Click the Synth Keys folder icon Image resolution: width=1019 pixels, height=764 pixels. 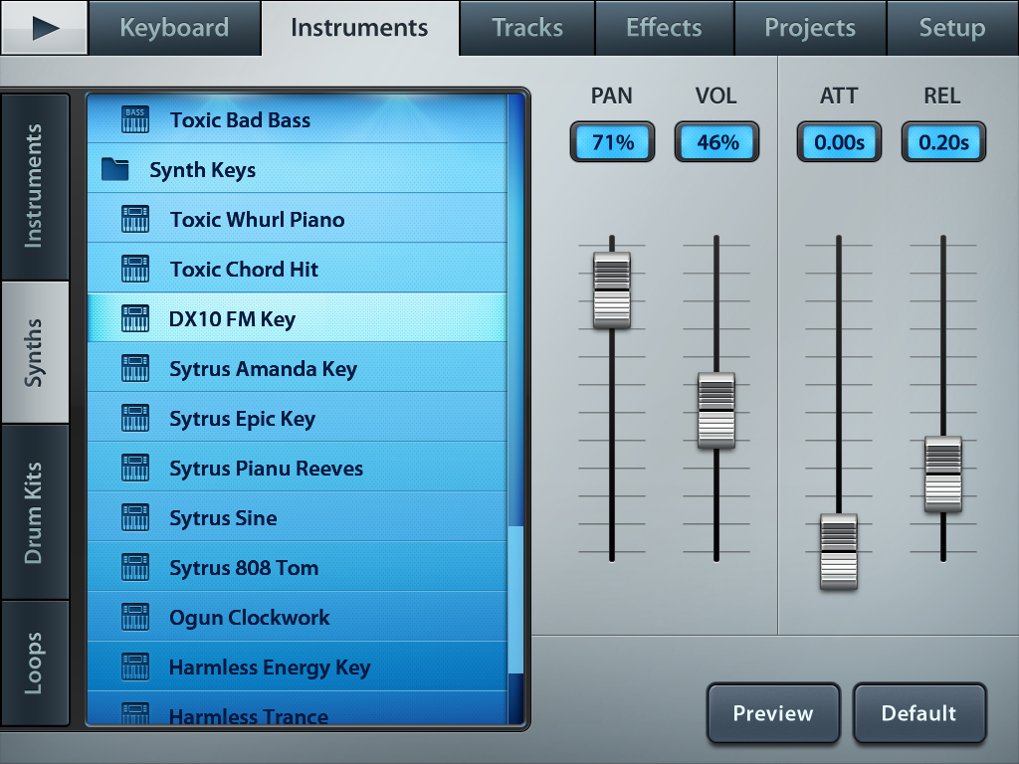click(x=115, y=169)
